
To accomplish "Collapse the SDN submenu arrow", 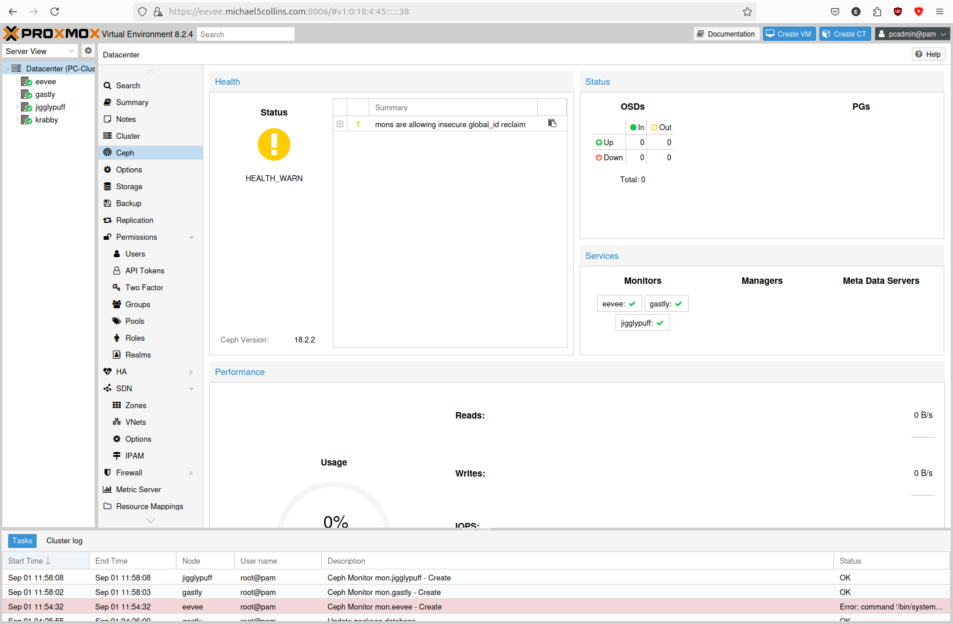I will 192,389.
